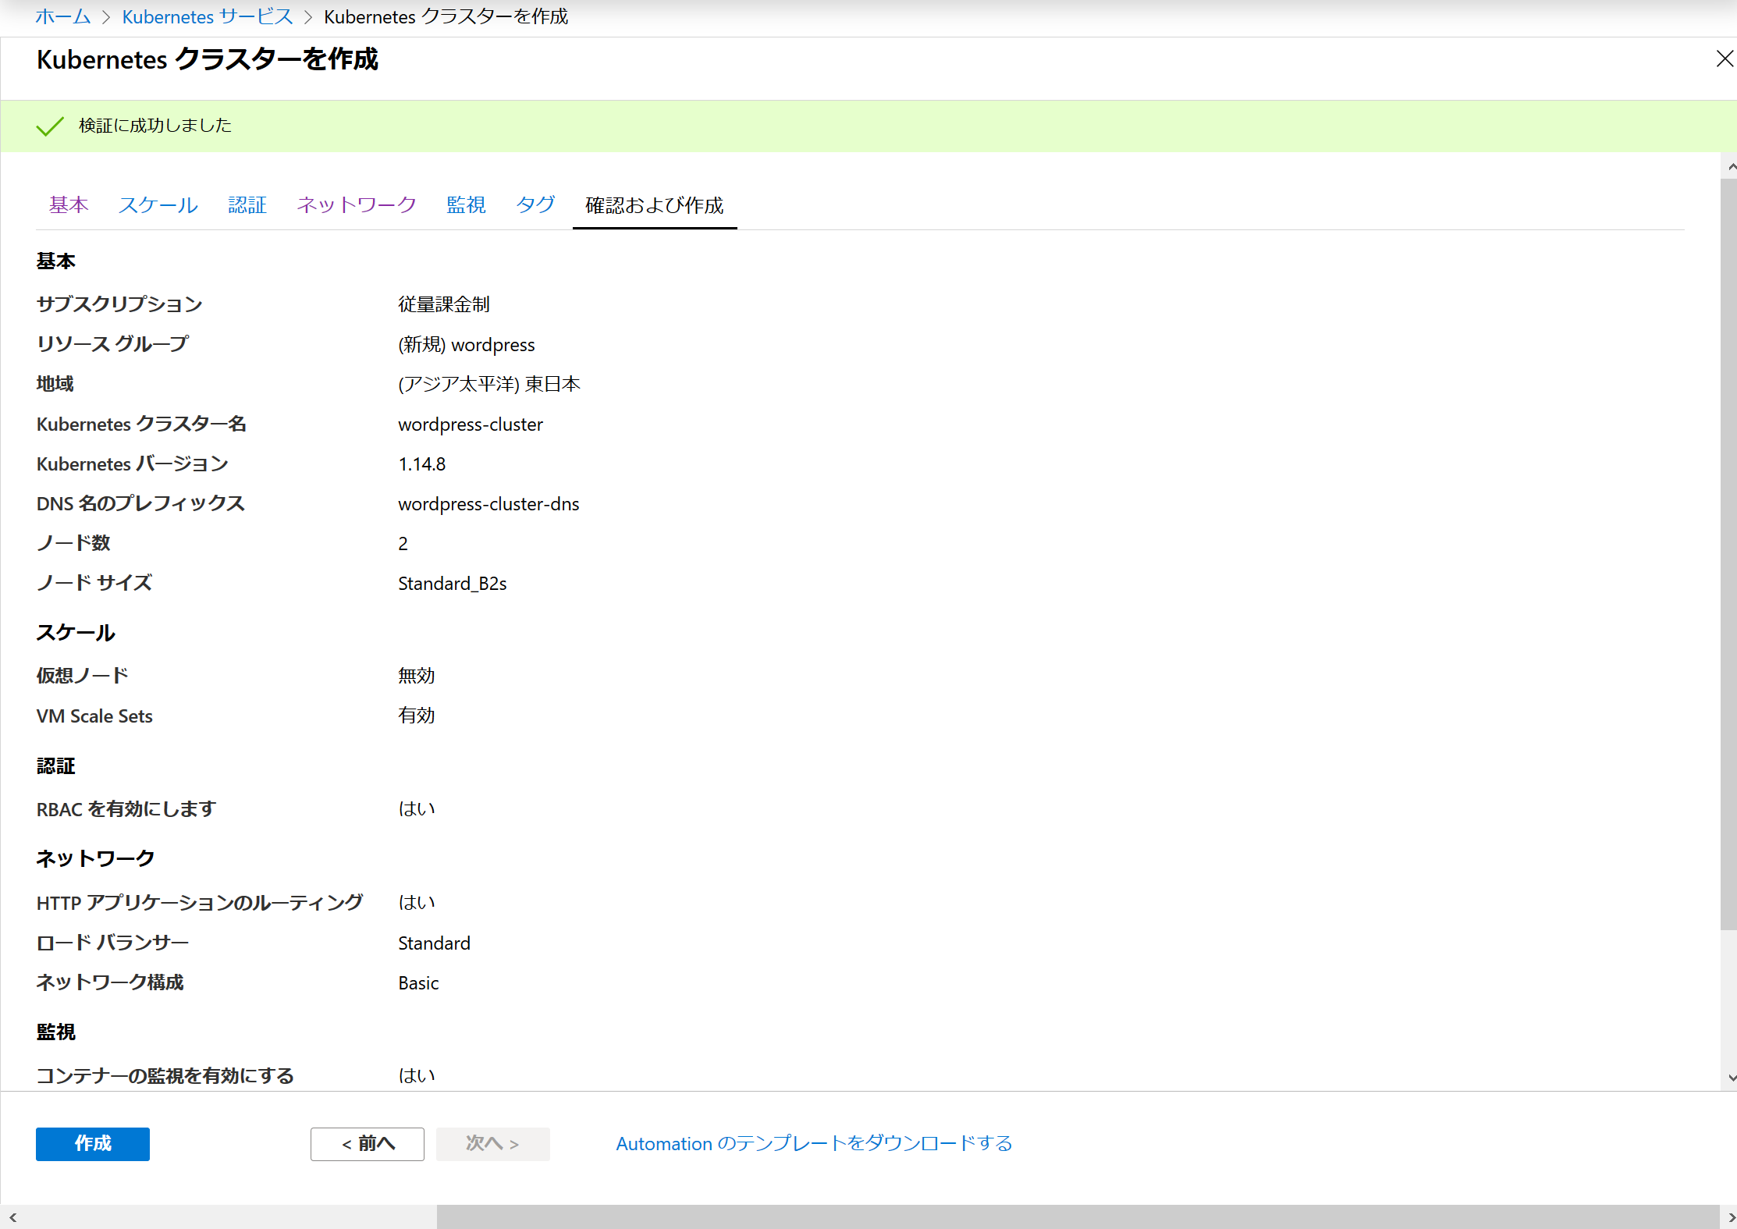Go to Kubernetes サービス breadcrumb
Viewport: 1737px width, 1229px height.
pyautogui.click(x=208, y=16)
